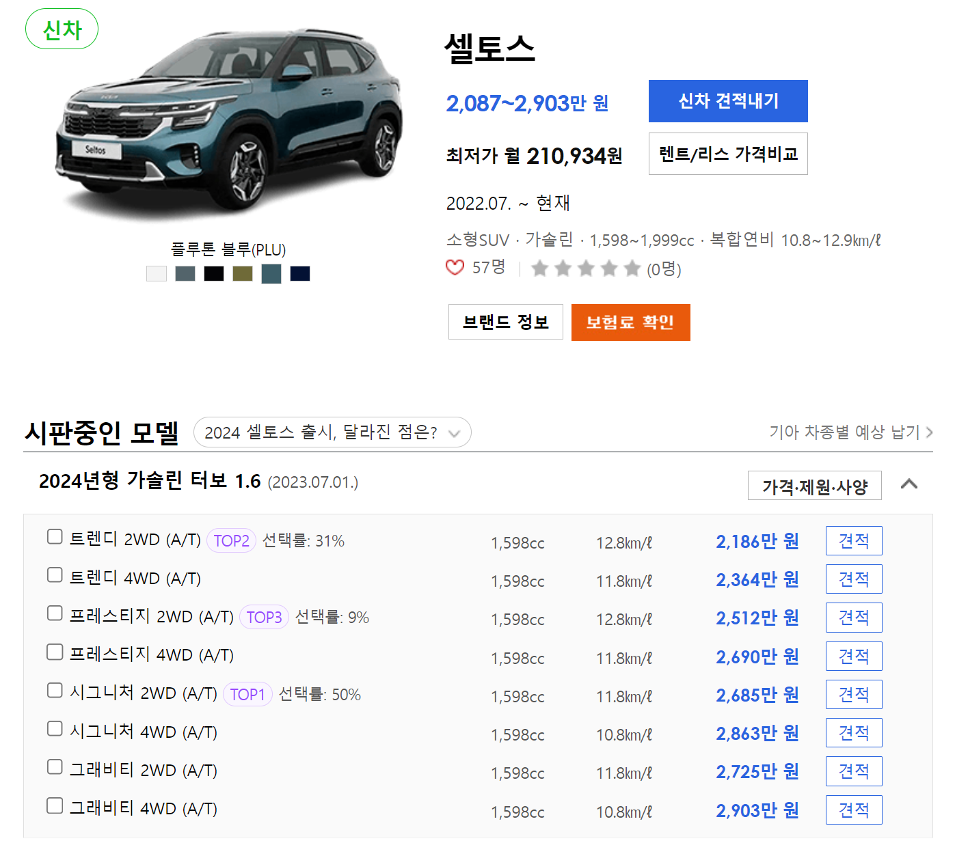Click 견적 for 2,863만 원 trim

[854, 733]
